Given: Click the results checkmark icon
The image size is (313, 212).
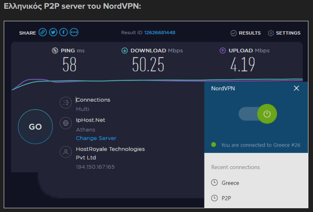Looking at the screenshot, I should (233, 33).
